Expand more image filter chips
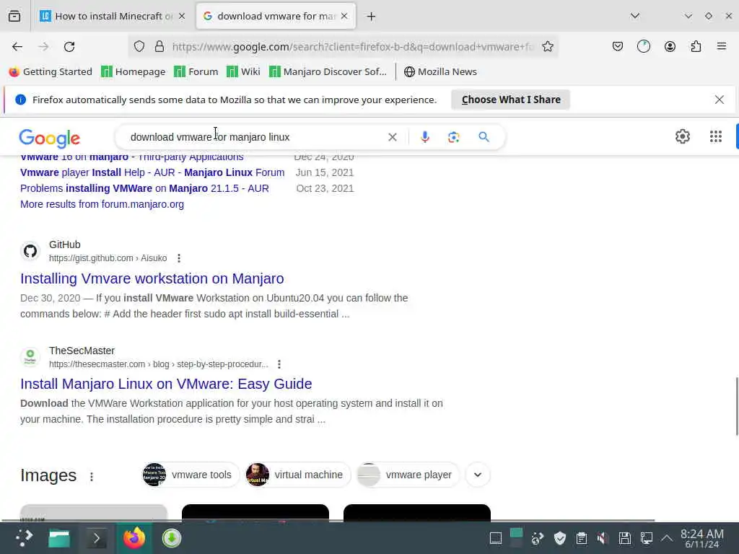 click(x=478, y=475)
